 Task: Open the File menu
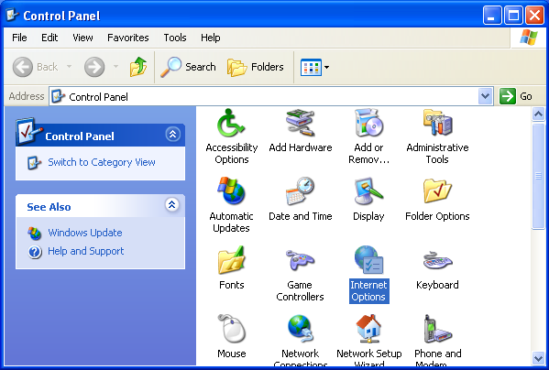pyautogui.click(x=19, y=38)
